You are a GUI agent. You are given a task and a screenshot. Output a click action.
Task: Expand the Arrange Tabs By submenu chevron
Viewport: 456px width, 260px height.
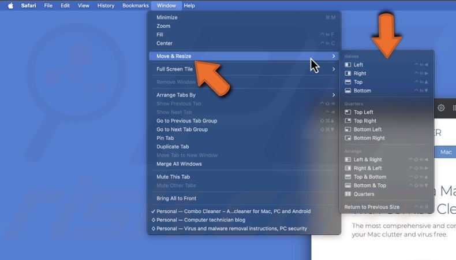334,95
